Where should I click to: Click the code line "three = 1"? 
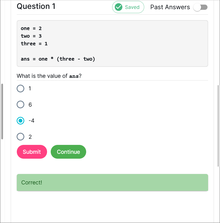coord(34,44)
